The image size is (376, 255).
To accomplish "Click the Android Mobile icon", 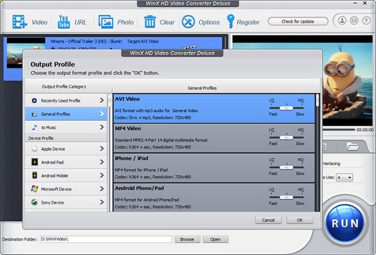I will 35,176.
